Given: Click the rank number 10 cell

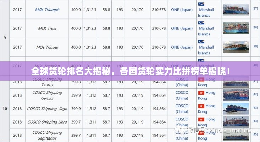Looking at the screenshot, I should (5, 109).
